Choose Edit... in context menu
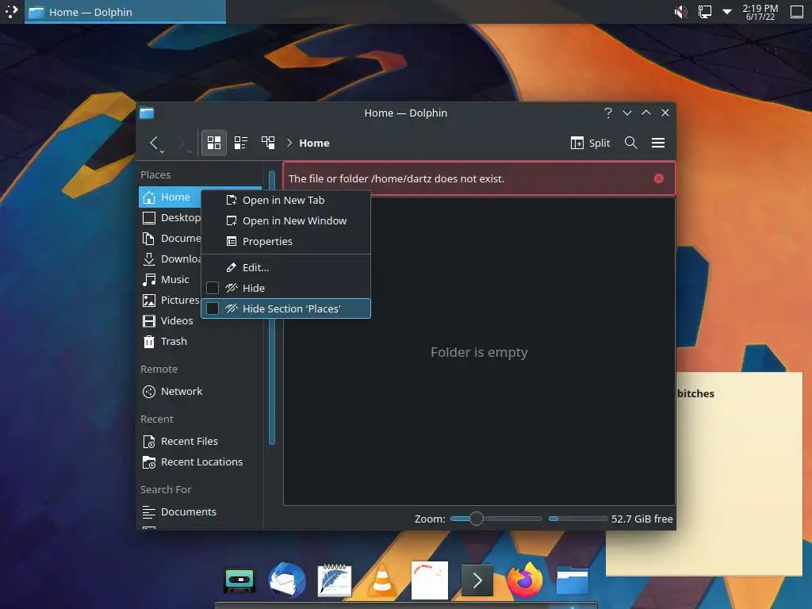The width and height of the screenshot is (812, 609). click(x=285, y=267)
